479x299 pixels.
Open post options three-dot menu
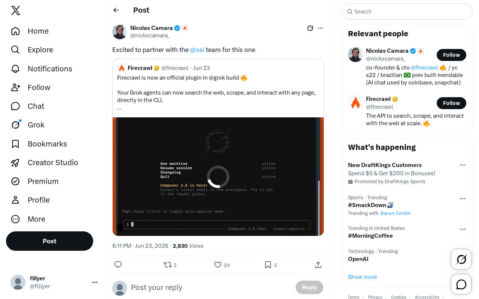(320, 28)
